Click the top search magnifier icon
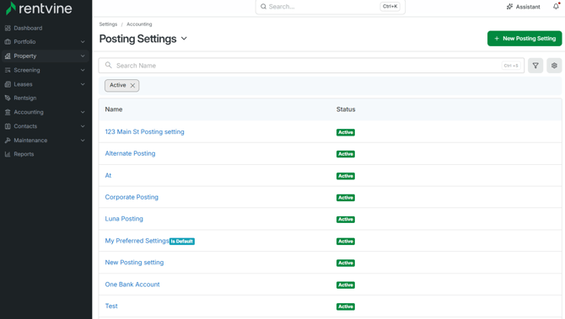Screen dimensions: 565x319 pyautogui.click(x=263, y=7)
